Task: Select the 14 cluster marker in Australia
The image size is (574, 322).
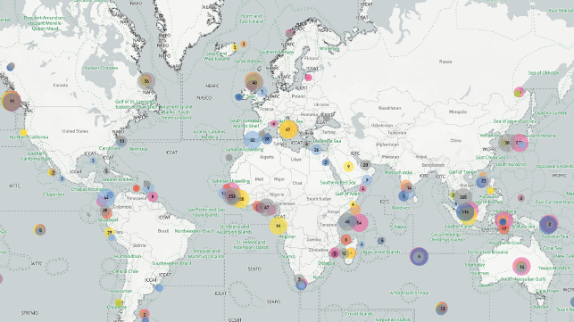Action: (x=521, y=267)
